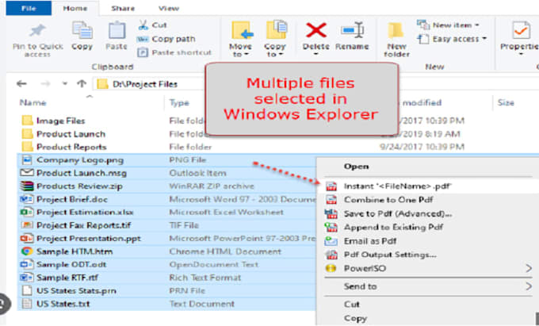Click the Project Brief.doc Word icon
539x326 pixels.
(27, 199)
